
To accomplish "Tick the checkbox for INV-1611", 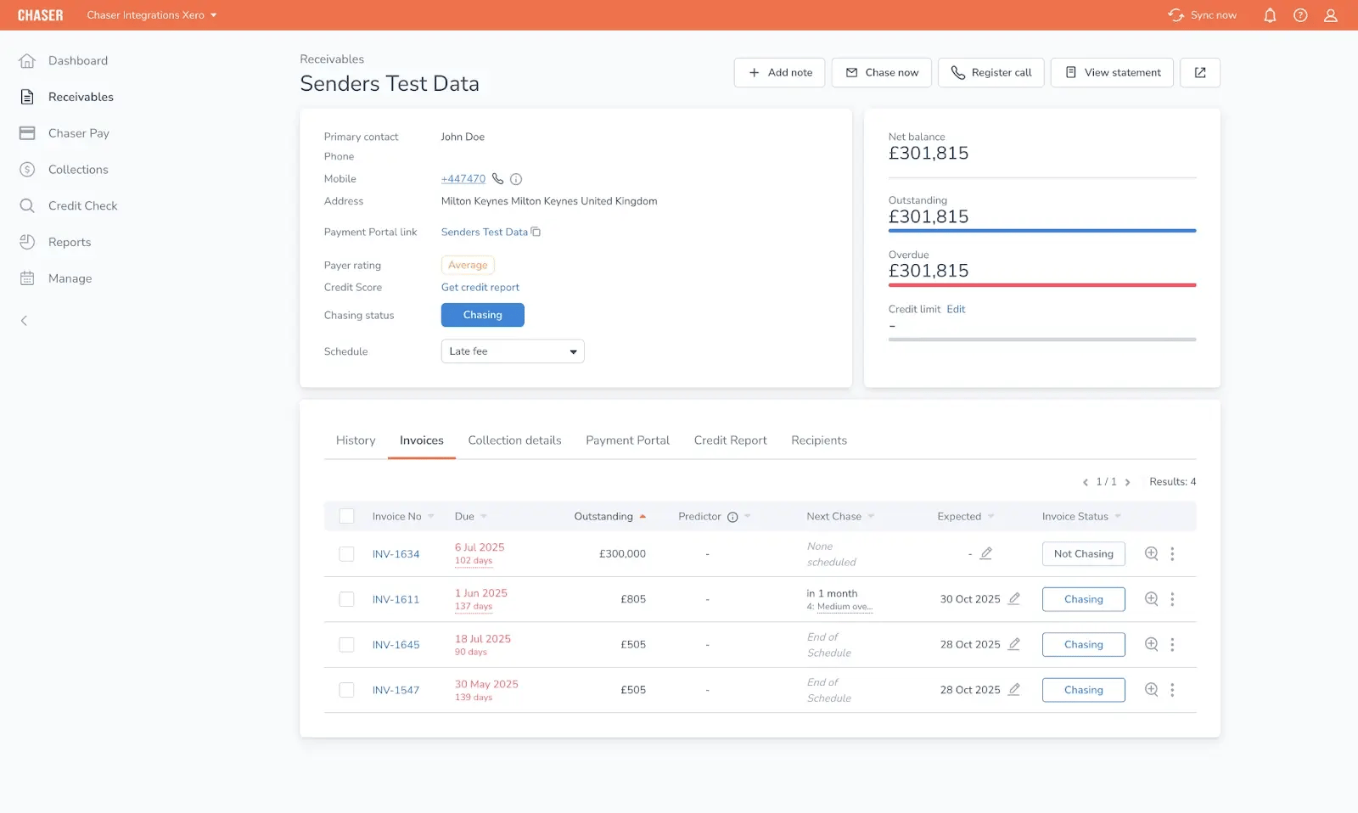I will click(x=346, y=599).
